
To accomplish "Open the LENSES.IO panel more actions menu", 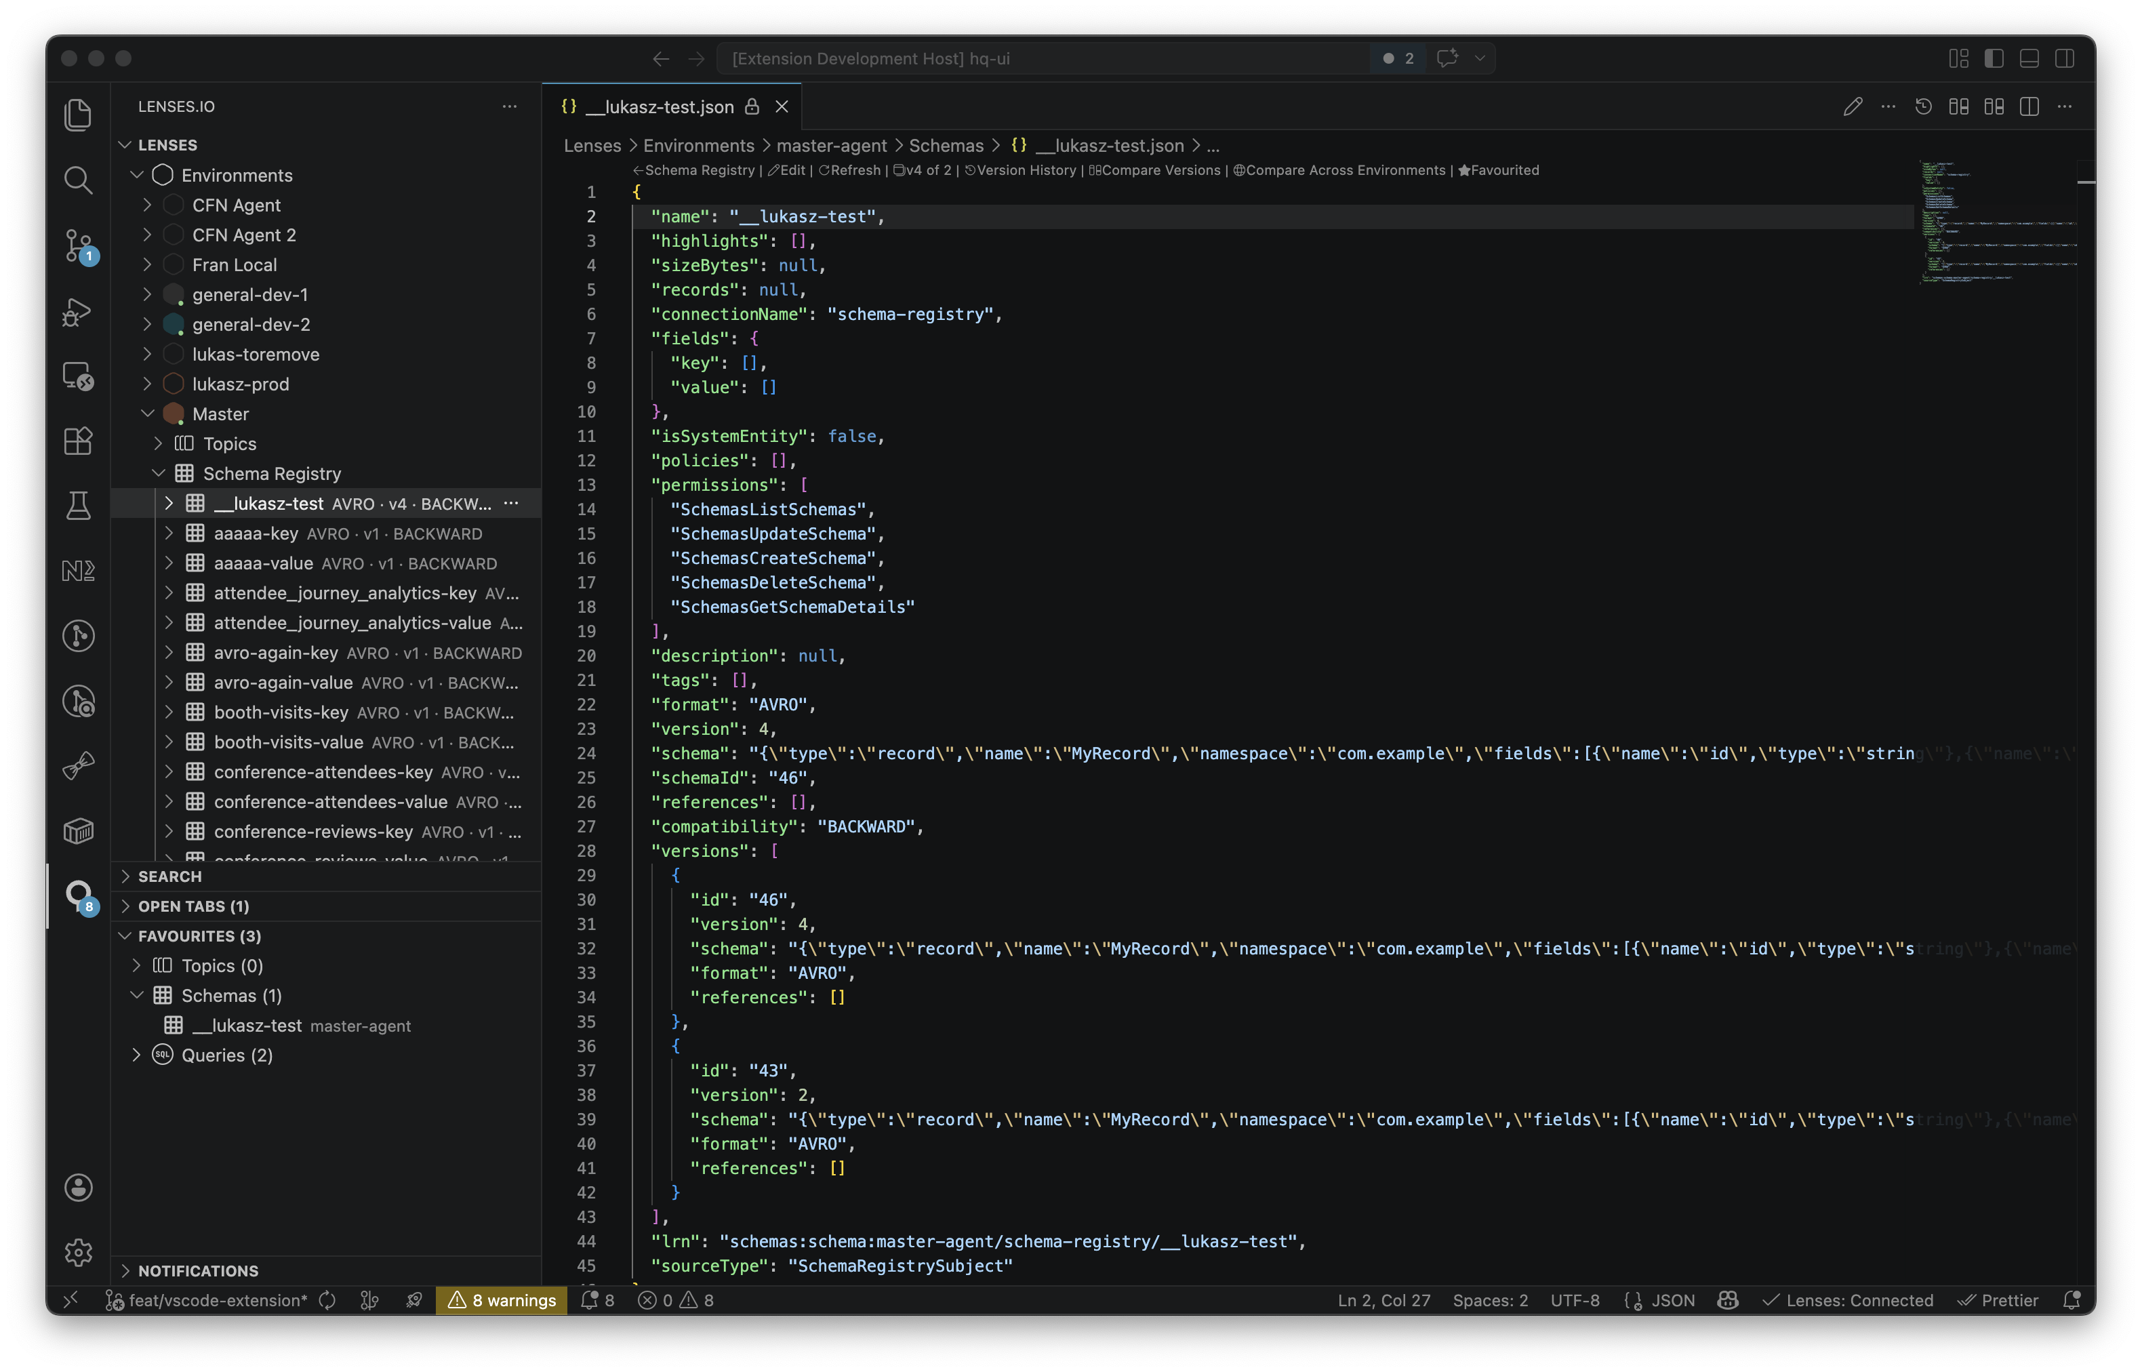I will pyautogui.click(x=510, y=106).
